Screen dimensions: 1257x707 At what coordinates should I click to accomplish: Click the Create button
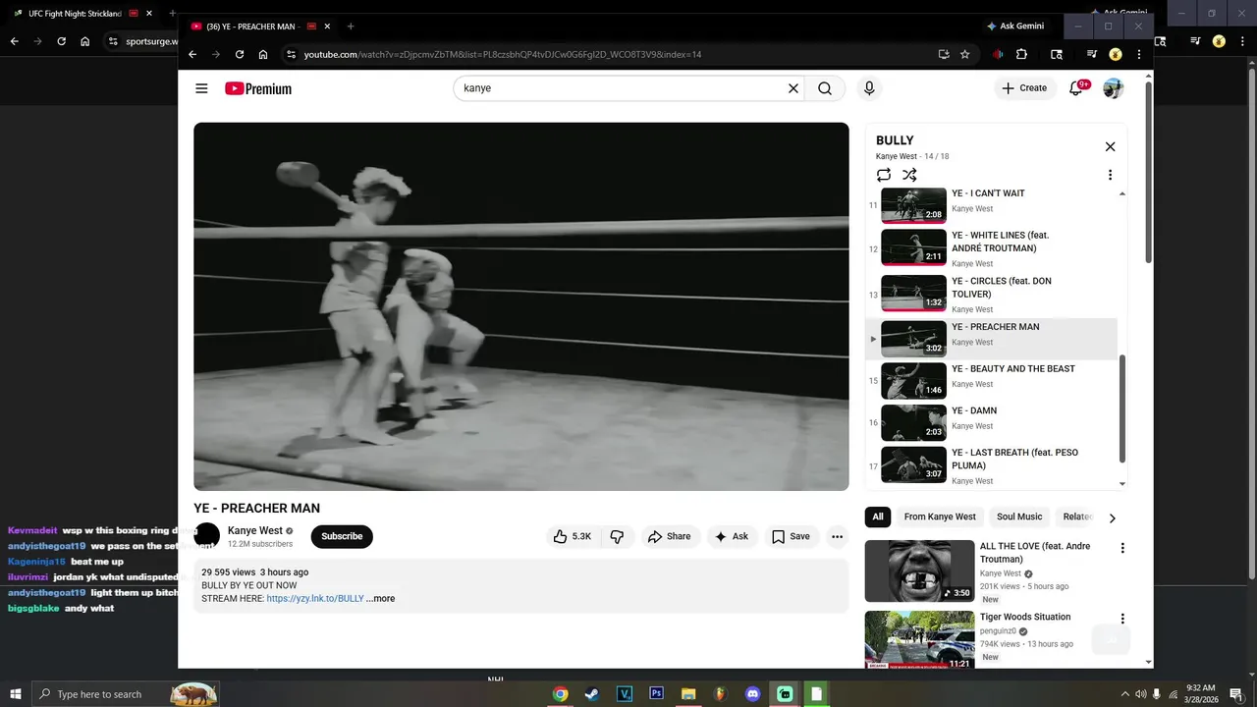tap(1024, 88)
